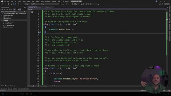The height and width of the screenshot is (96, 171).
Task: Click Start Without Debugging outline play icon
Action: tap(67, 4)
